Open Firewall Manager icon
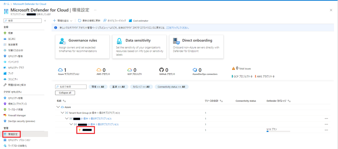Screen dimensions: 338x149 pyautogui.click(x=5, y=115)
